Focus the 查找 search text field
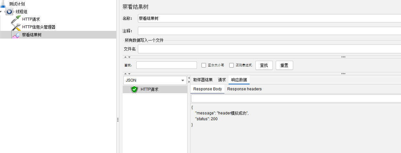 (167, 65)
